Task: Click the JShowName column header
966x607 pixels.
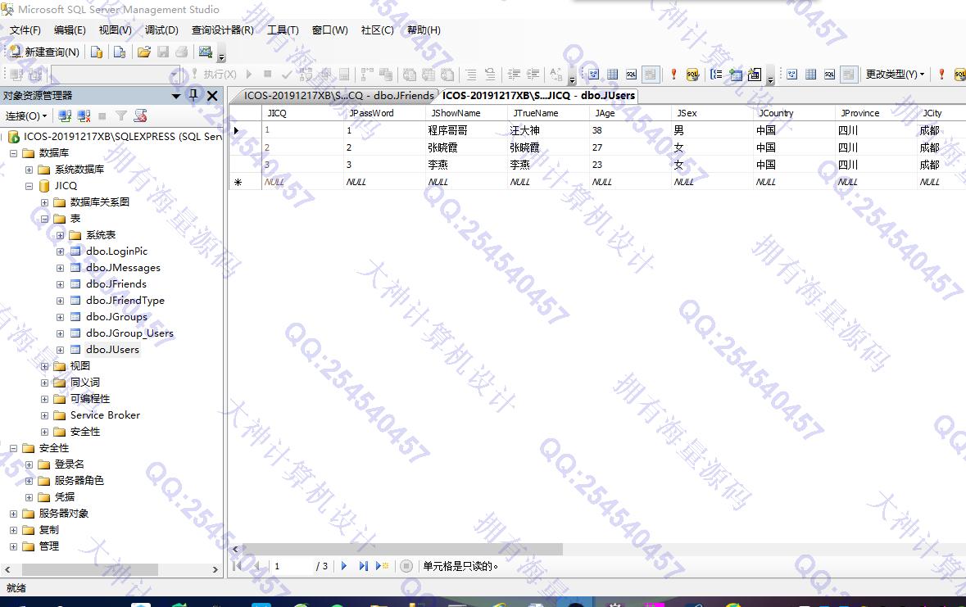Action: (466, 113)
